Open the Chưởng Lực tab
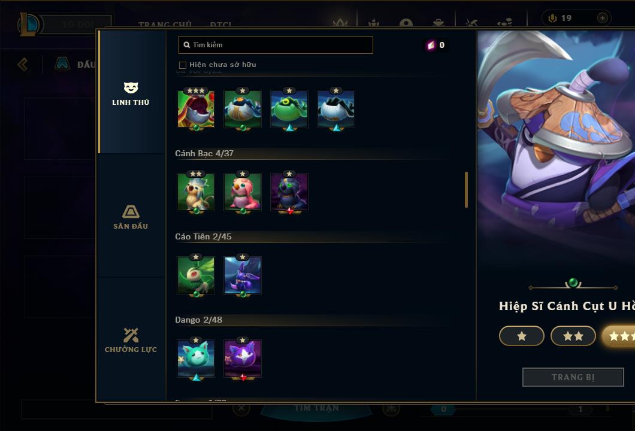 click(x=131, y=340)
